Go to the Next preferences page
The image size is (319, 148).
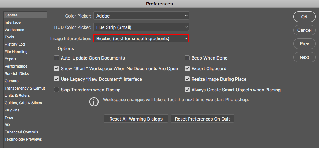point(304,57)
